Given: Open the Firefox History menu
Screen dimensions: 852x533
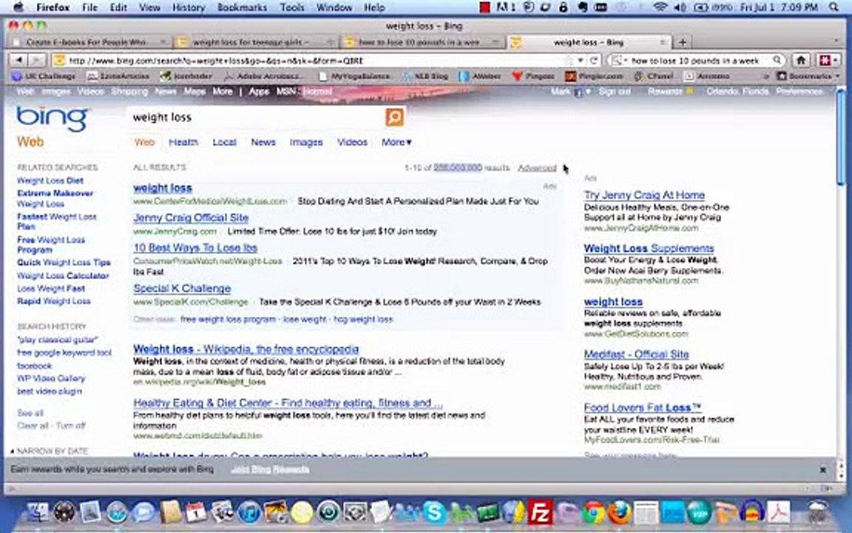Looking at the screenshot, I should (x=188, y=7).
